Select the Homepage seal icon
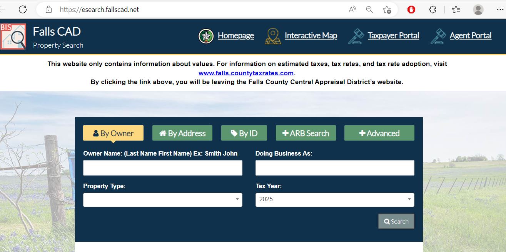This screenshot has width=506, height=252. (x=206, y=36)
